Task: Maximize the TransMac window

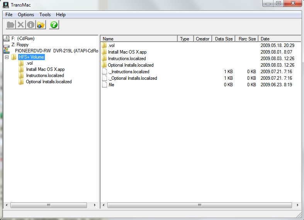Action: click(x=279, y=3)
